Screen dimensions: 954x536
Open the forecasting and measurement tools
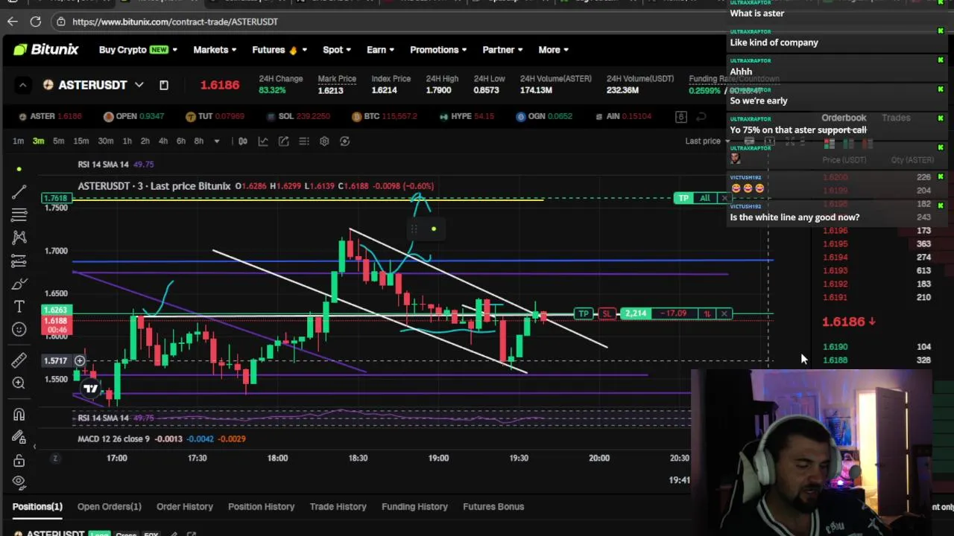click(x=19, y=261)
